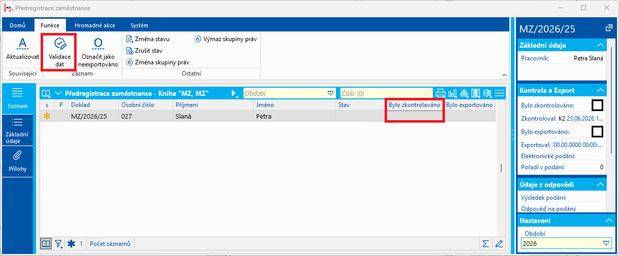Click the pencil edit icon in the status bar
Viewport: 619px width, 256px height.
[x=499, y=244]
